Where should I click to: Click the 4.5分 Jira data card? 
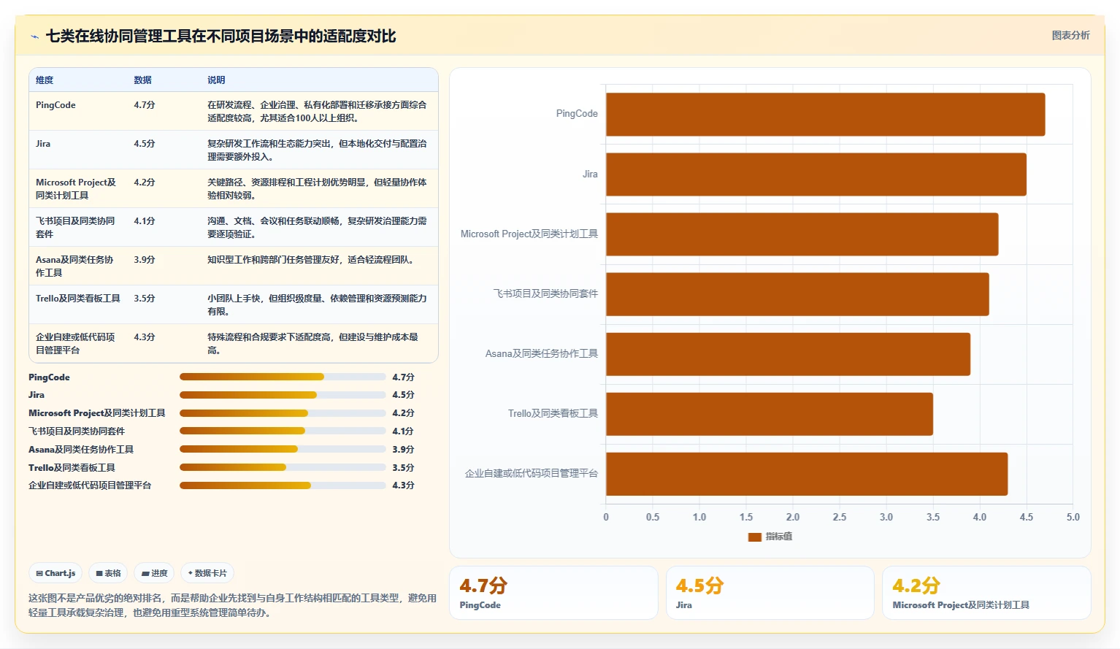click(x=770, y=593)
